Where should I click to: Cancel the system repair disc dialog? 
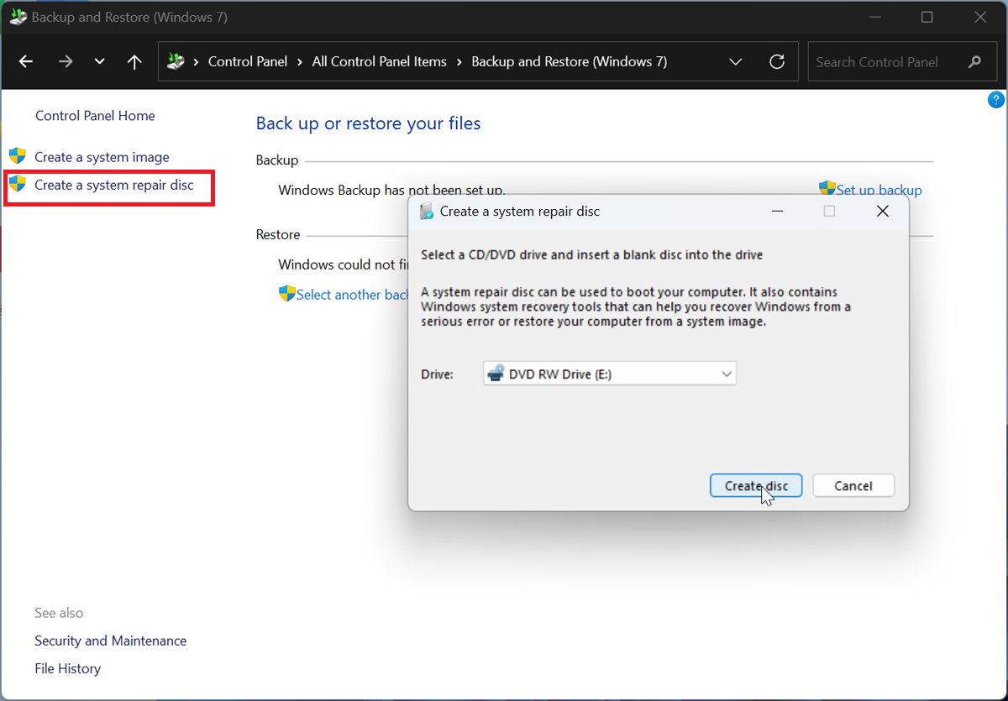pos(853,485)
